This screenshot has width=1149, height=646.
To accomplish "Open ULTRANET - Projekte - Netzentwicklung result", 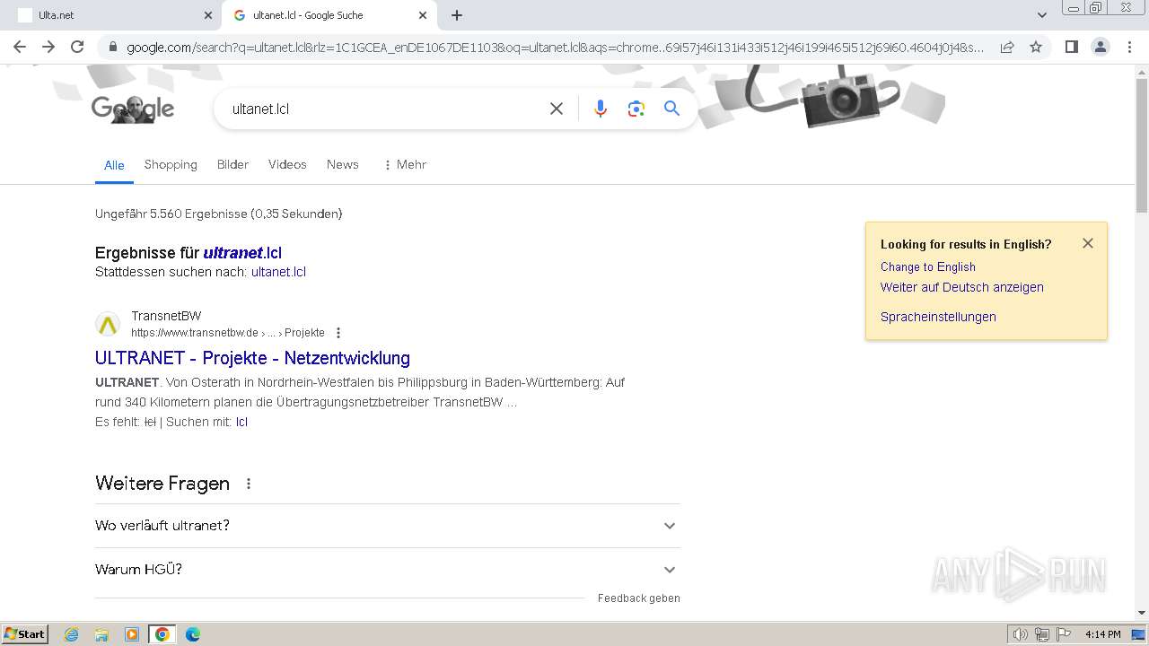I will [x=252, y=358].
